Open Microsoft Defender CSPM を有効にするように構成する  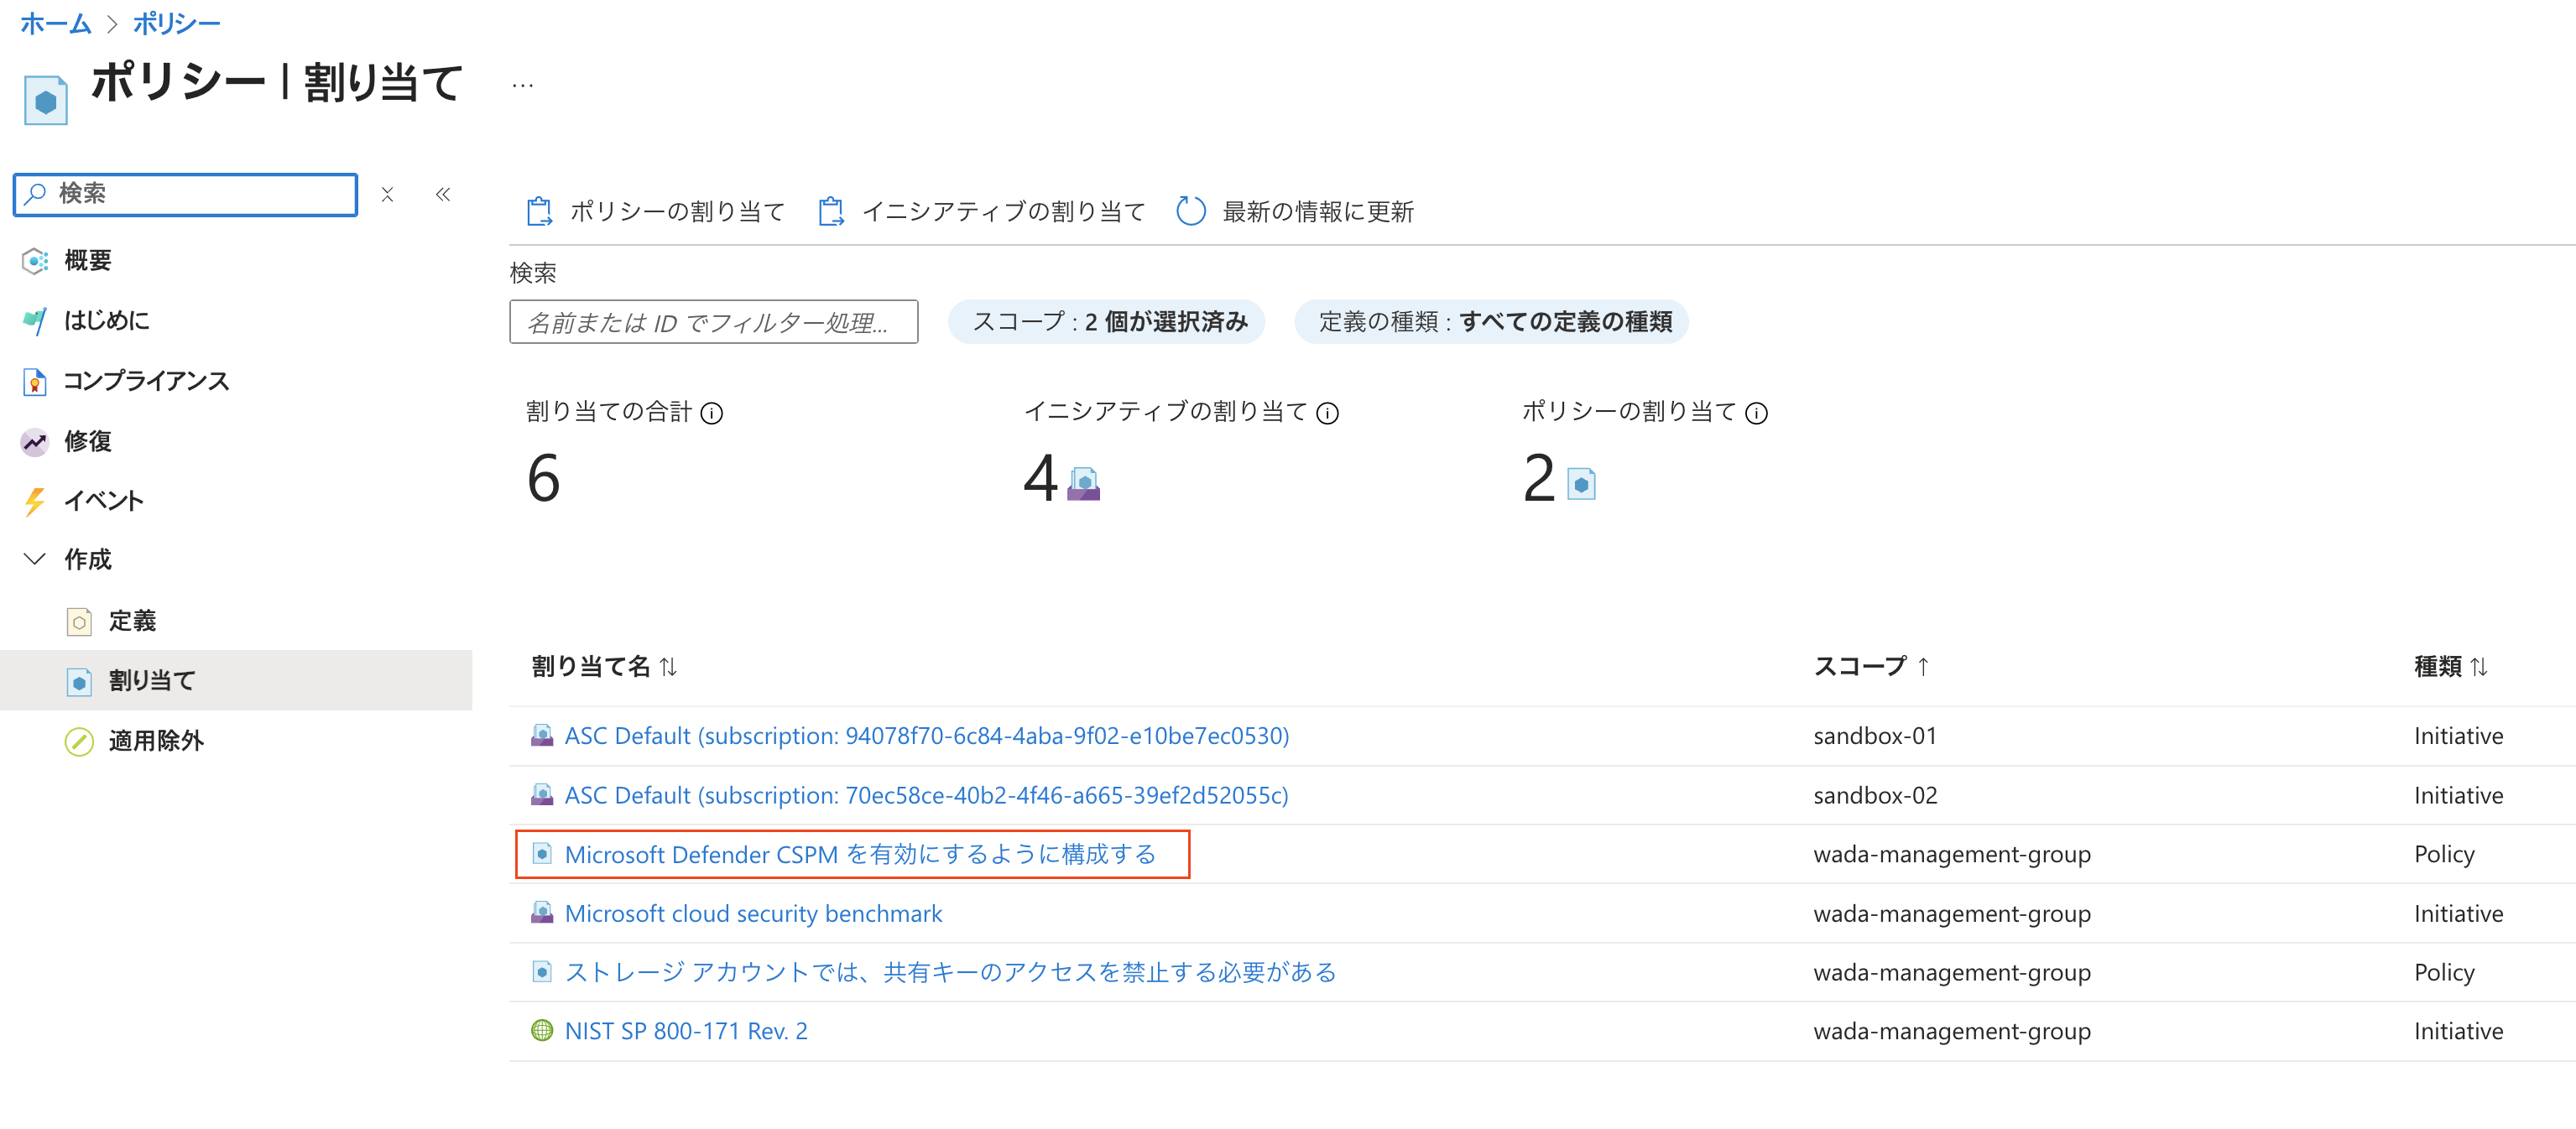pos(861,854)
